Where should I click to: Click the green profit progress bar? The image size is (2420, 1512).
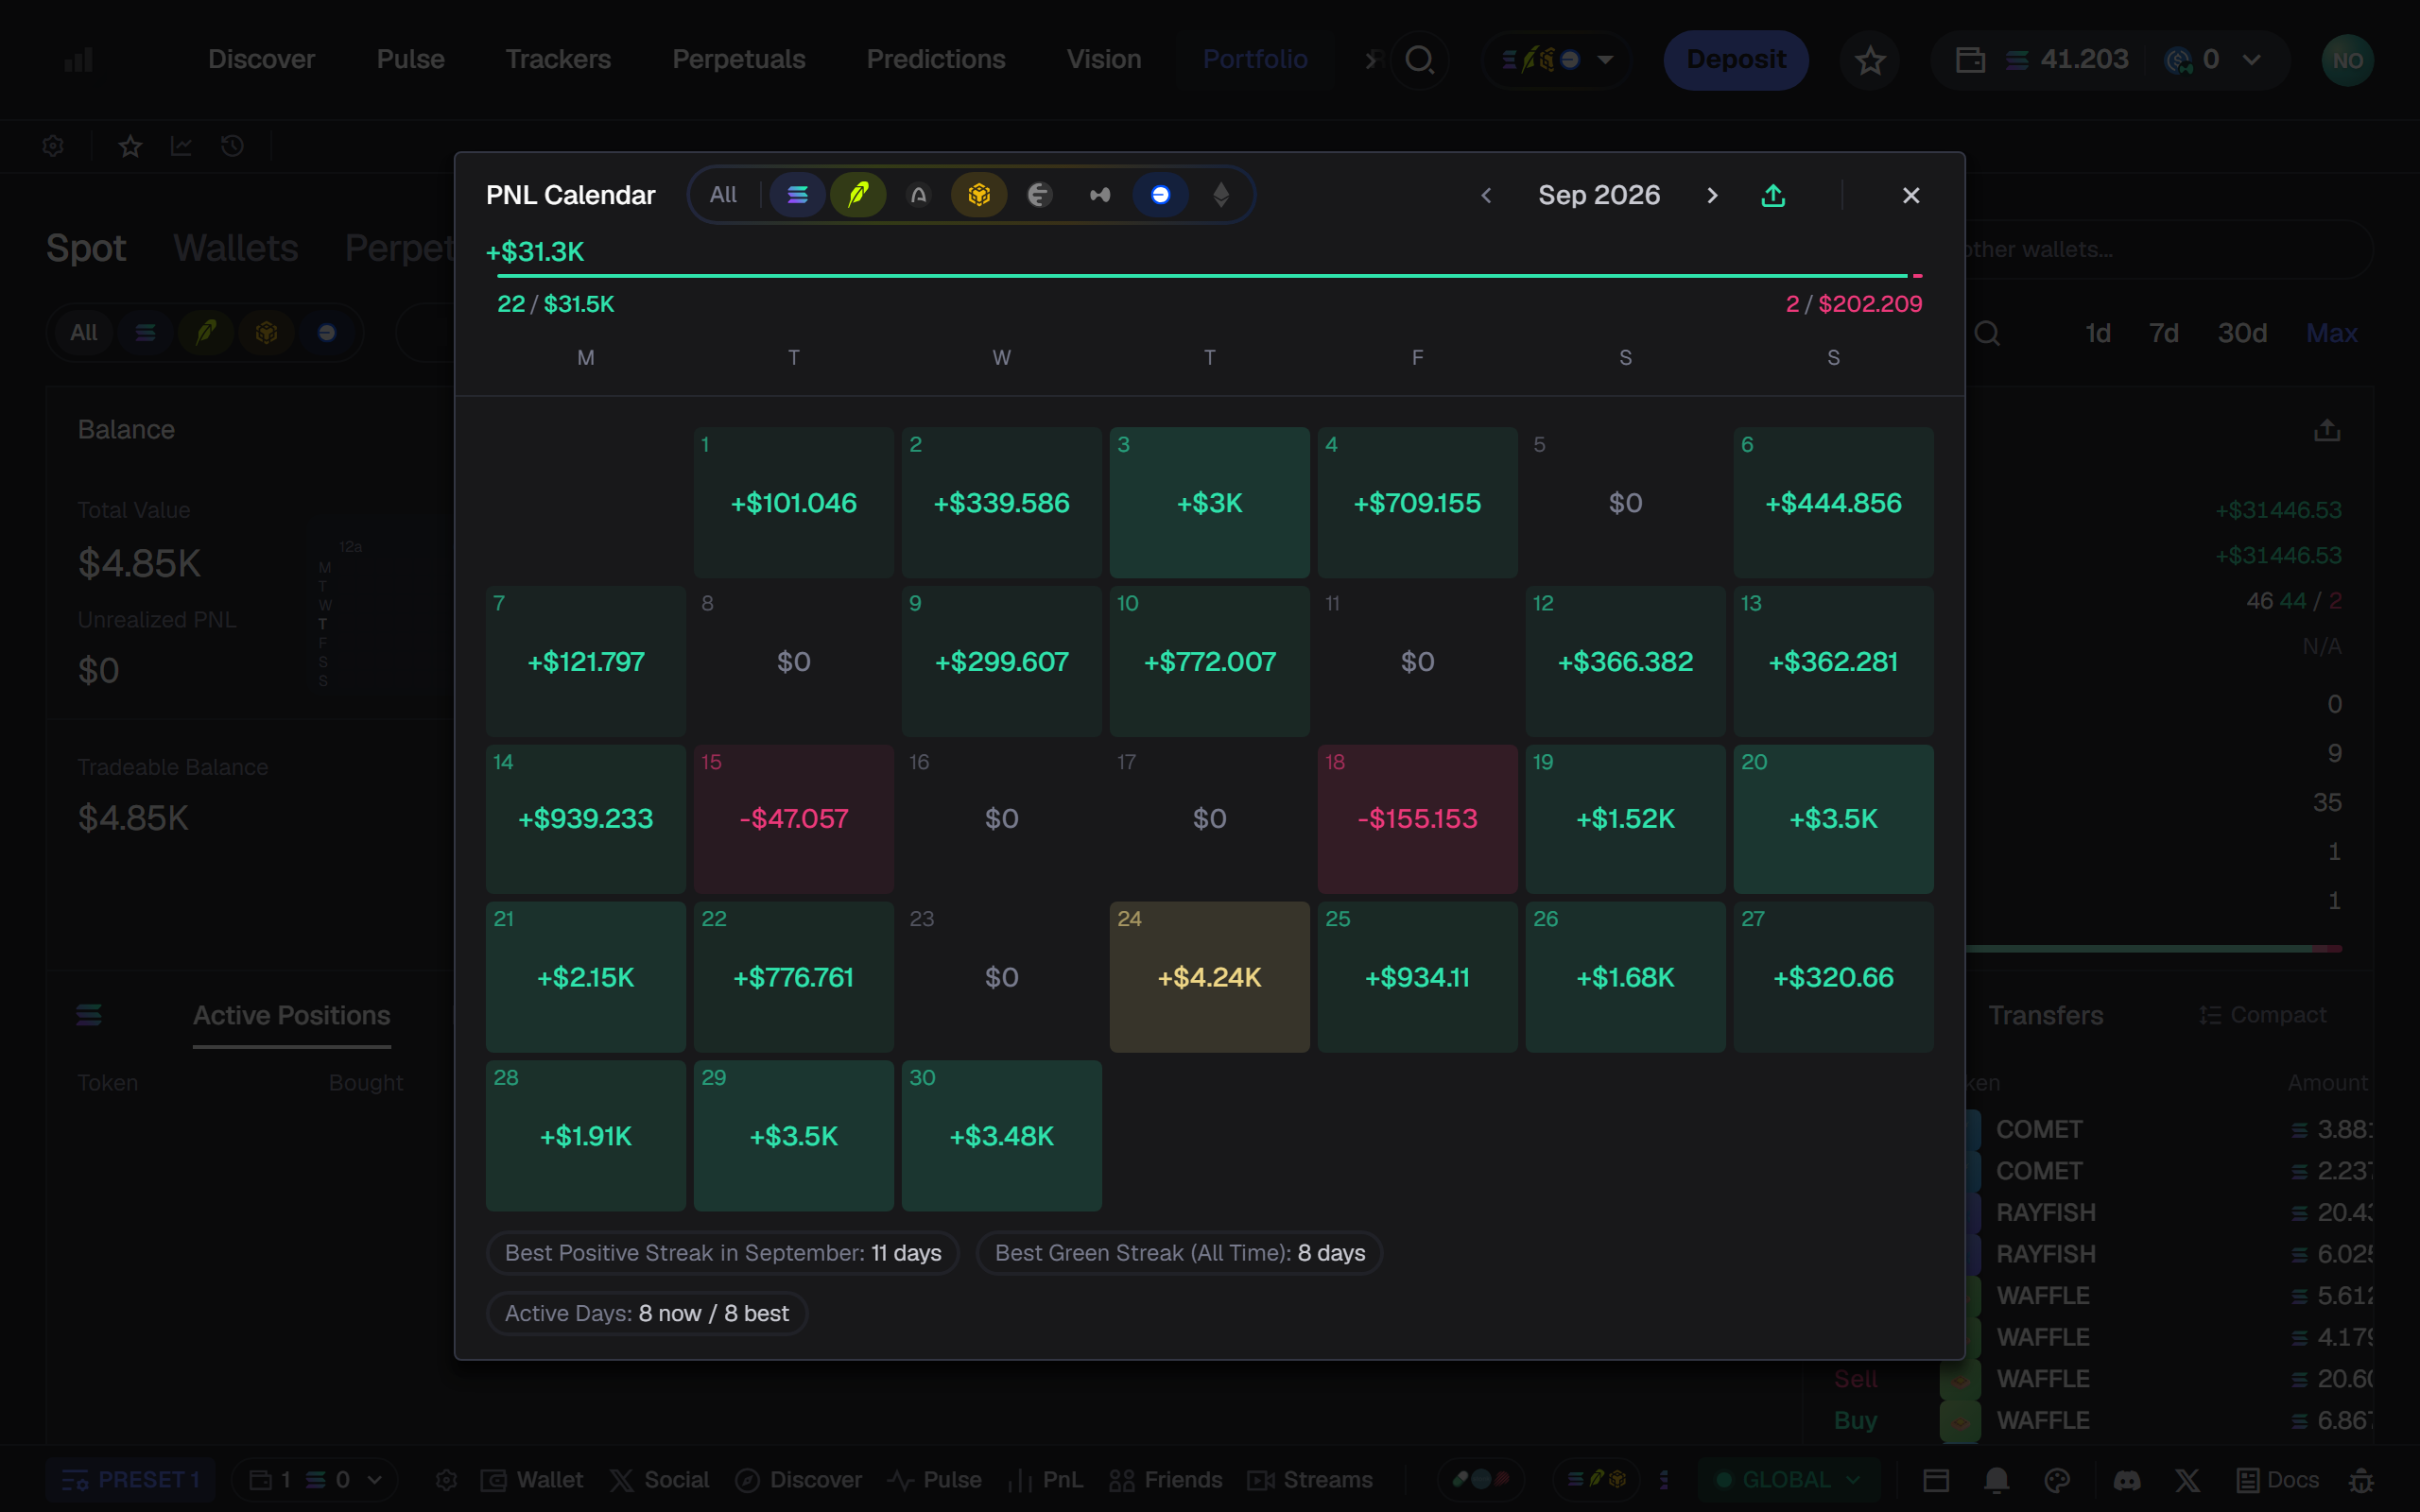pos(1202,275)
